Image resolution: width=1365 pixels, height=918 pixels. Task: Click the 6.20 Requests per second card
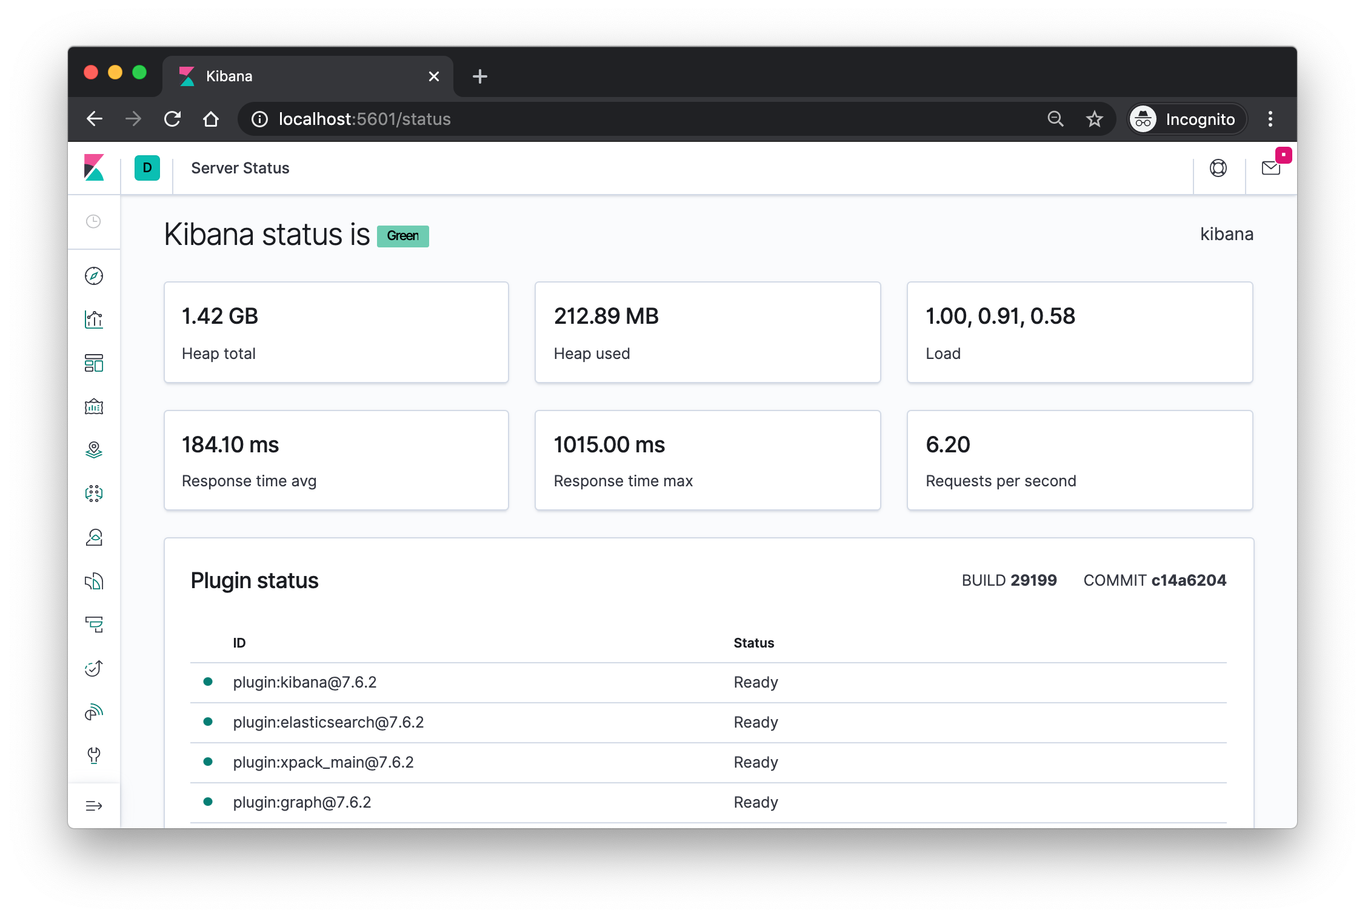click(x=1080, y=460)
